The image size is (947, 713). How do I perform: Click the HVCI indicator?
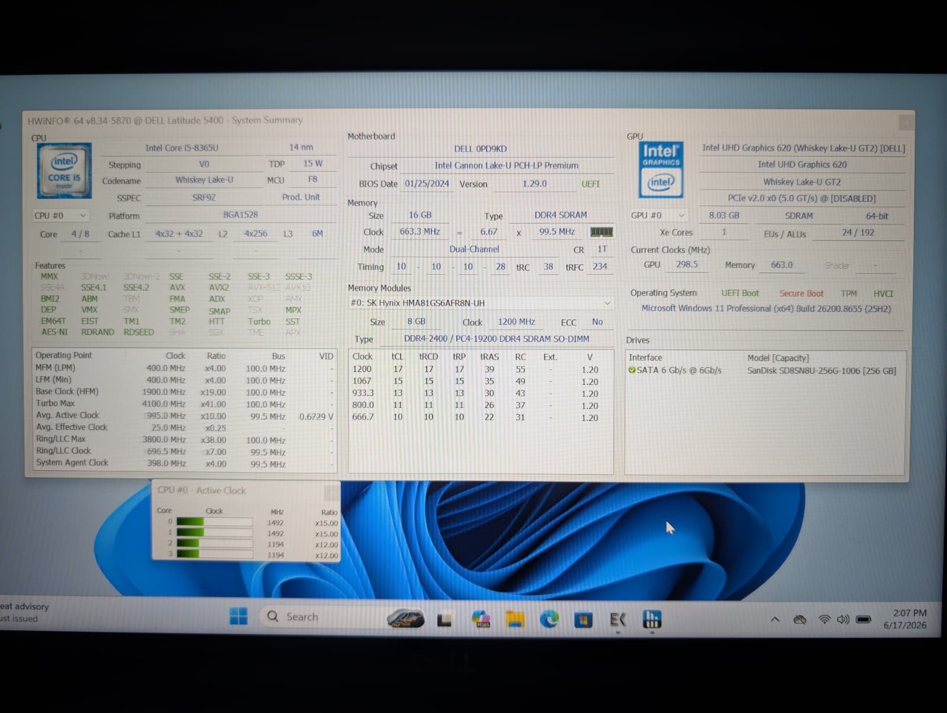point(883,294)
